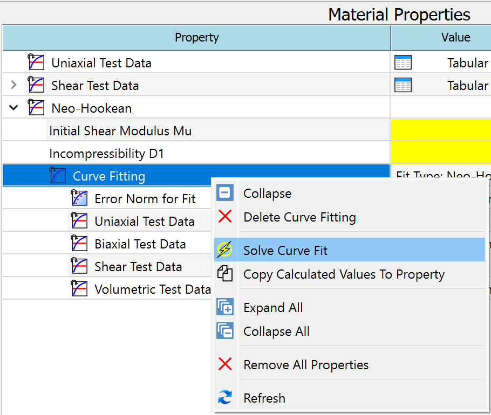Click the Value column header
The height and width of the screenshot is (415, 491).
pos(455,38)
